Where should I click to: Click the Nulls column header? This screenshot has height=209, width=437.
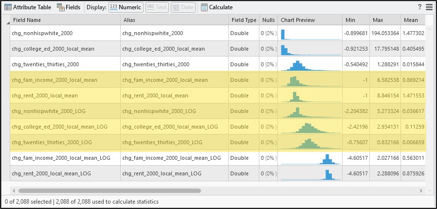point(268,20)
